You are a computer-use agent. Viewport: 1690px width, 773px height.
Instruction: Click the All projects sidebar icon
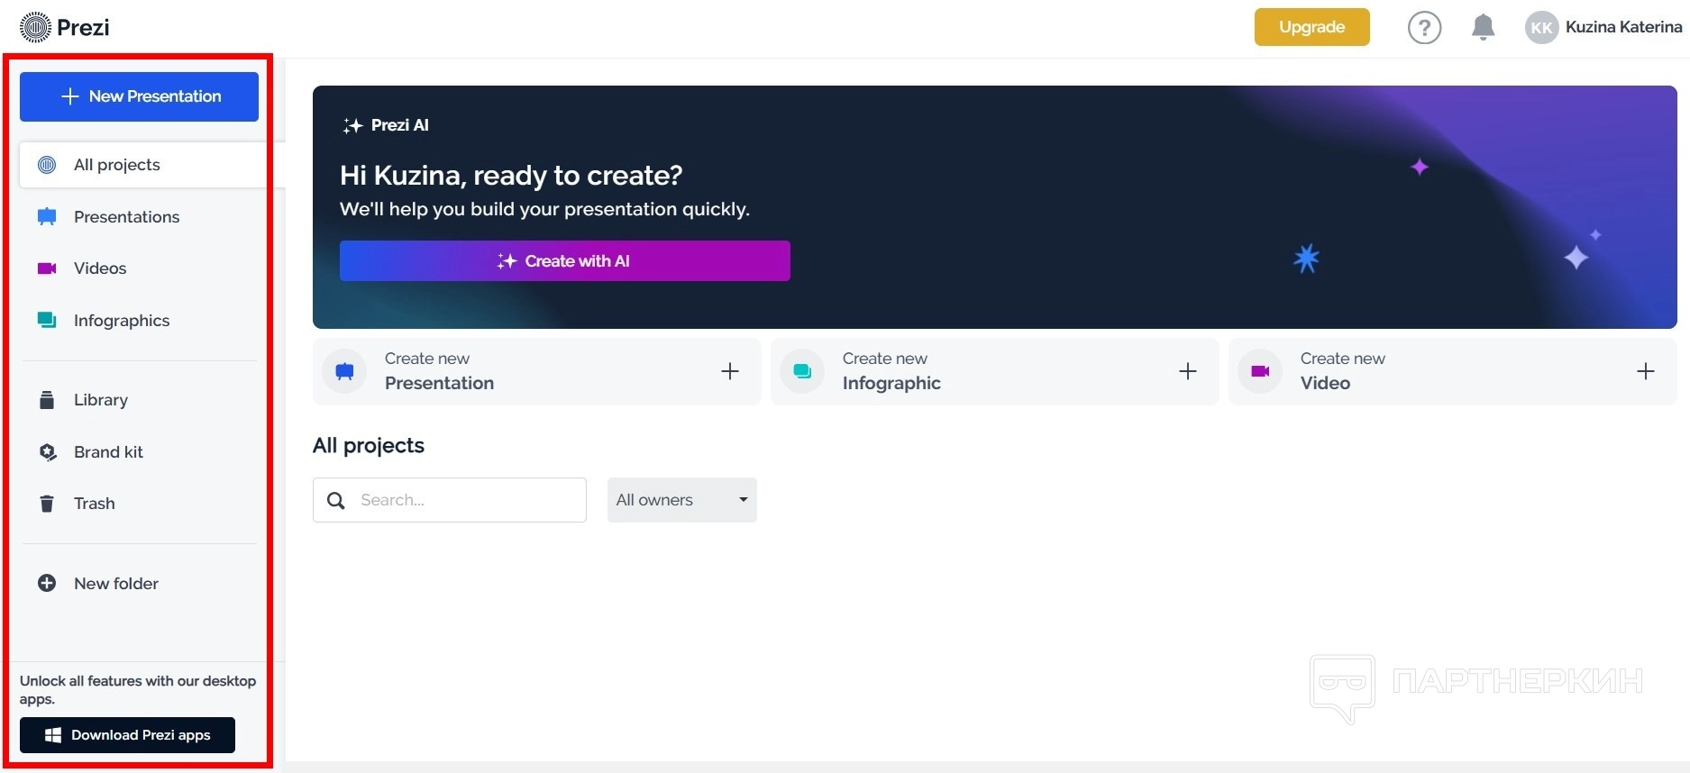[47, 165]
